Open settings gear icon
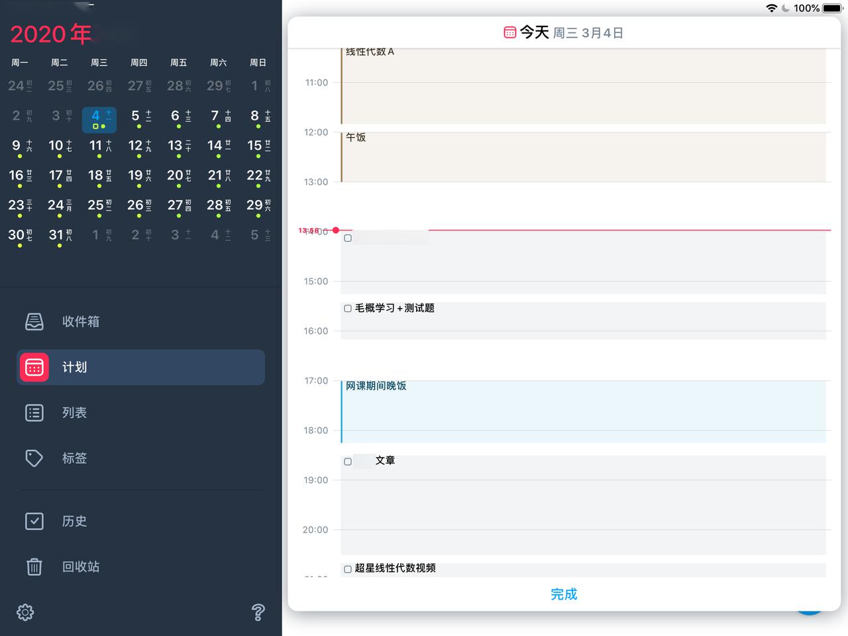This screenshot has height=636, width=848. point(25,612)
